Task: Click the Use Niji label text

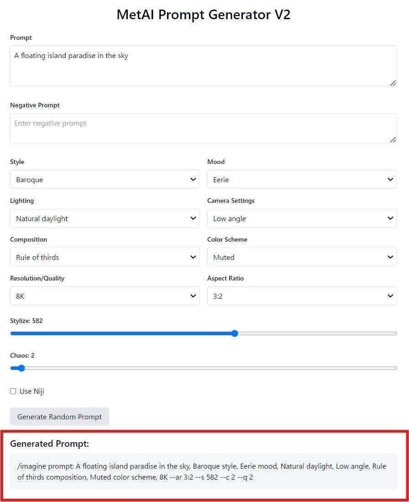Action: point(32,391)
